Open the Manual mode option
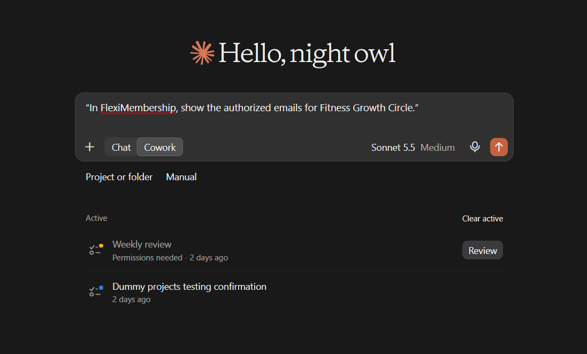The image size is (587, 354). click(181, 176)
